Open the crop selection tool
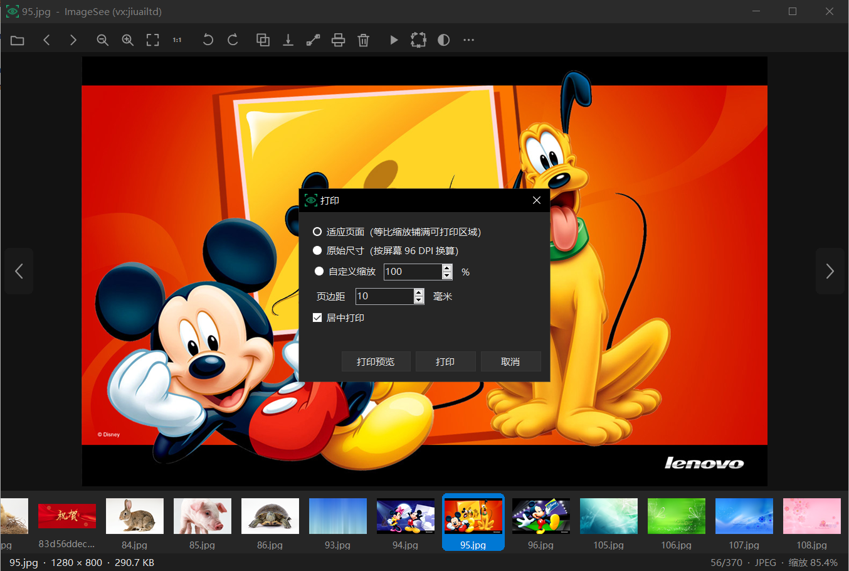849x571 pixels. (418, 40)
